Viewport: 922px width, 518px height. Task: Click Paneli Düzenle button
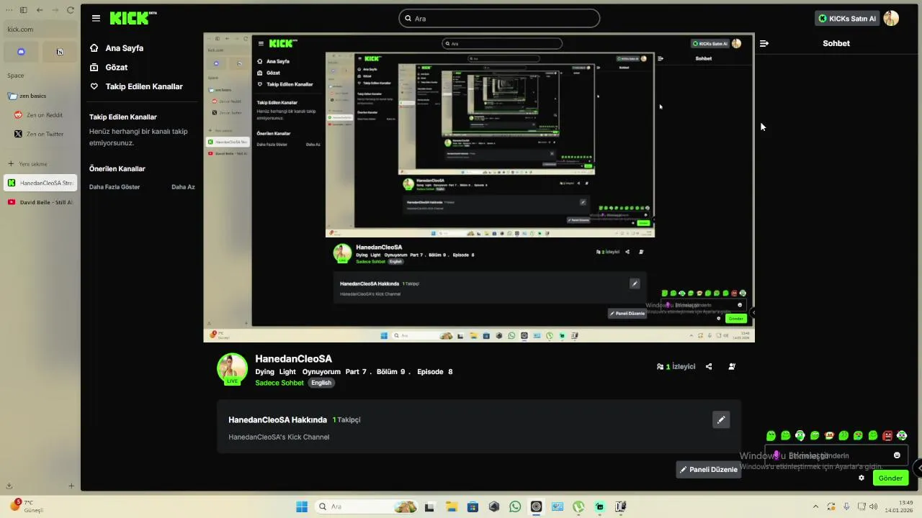pyautogui.click(x=709, y=470)
